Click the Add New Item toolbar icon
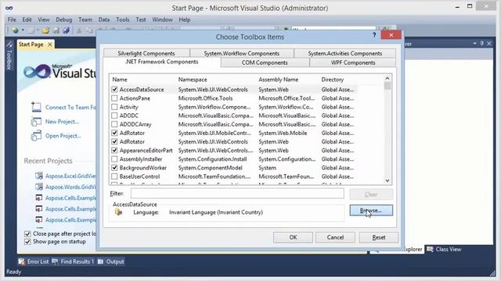 31,30
